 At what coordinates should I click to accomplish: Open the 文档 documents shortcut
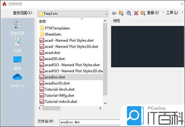17,45
